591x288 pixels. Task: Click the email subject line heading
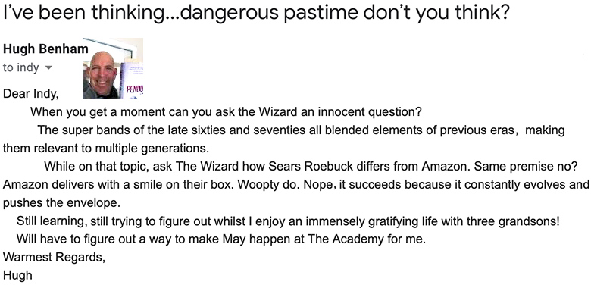click(256, 12)
